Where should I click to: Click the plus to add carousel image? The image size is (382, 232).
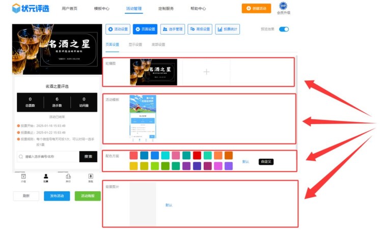click(206, 72)
